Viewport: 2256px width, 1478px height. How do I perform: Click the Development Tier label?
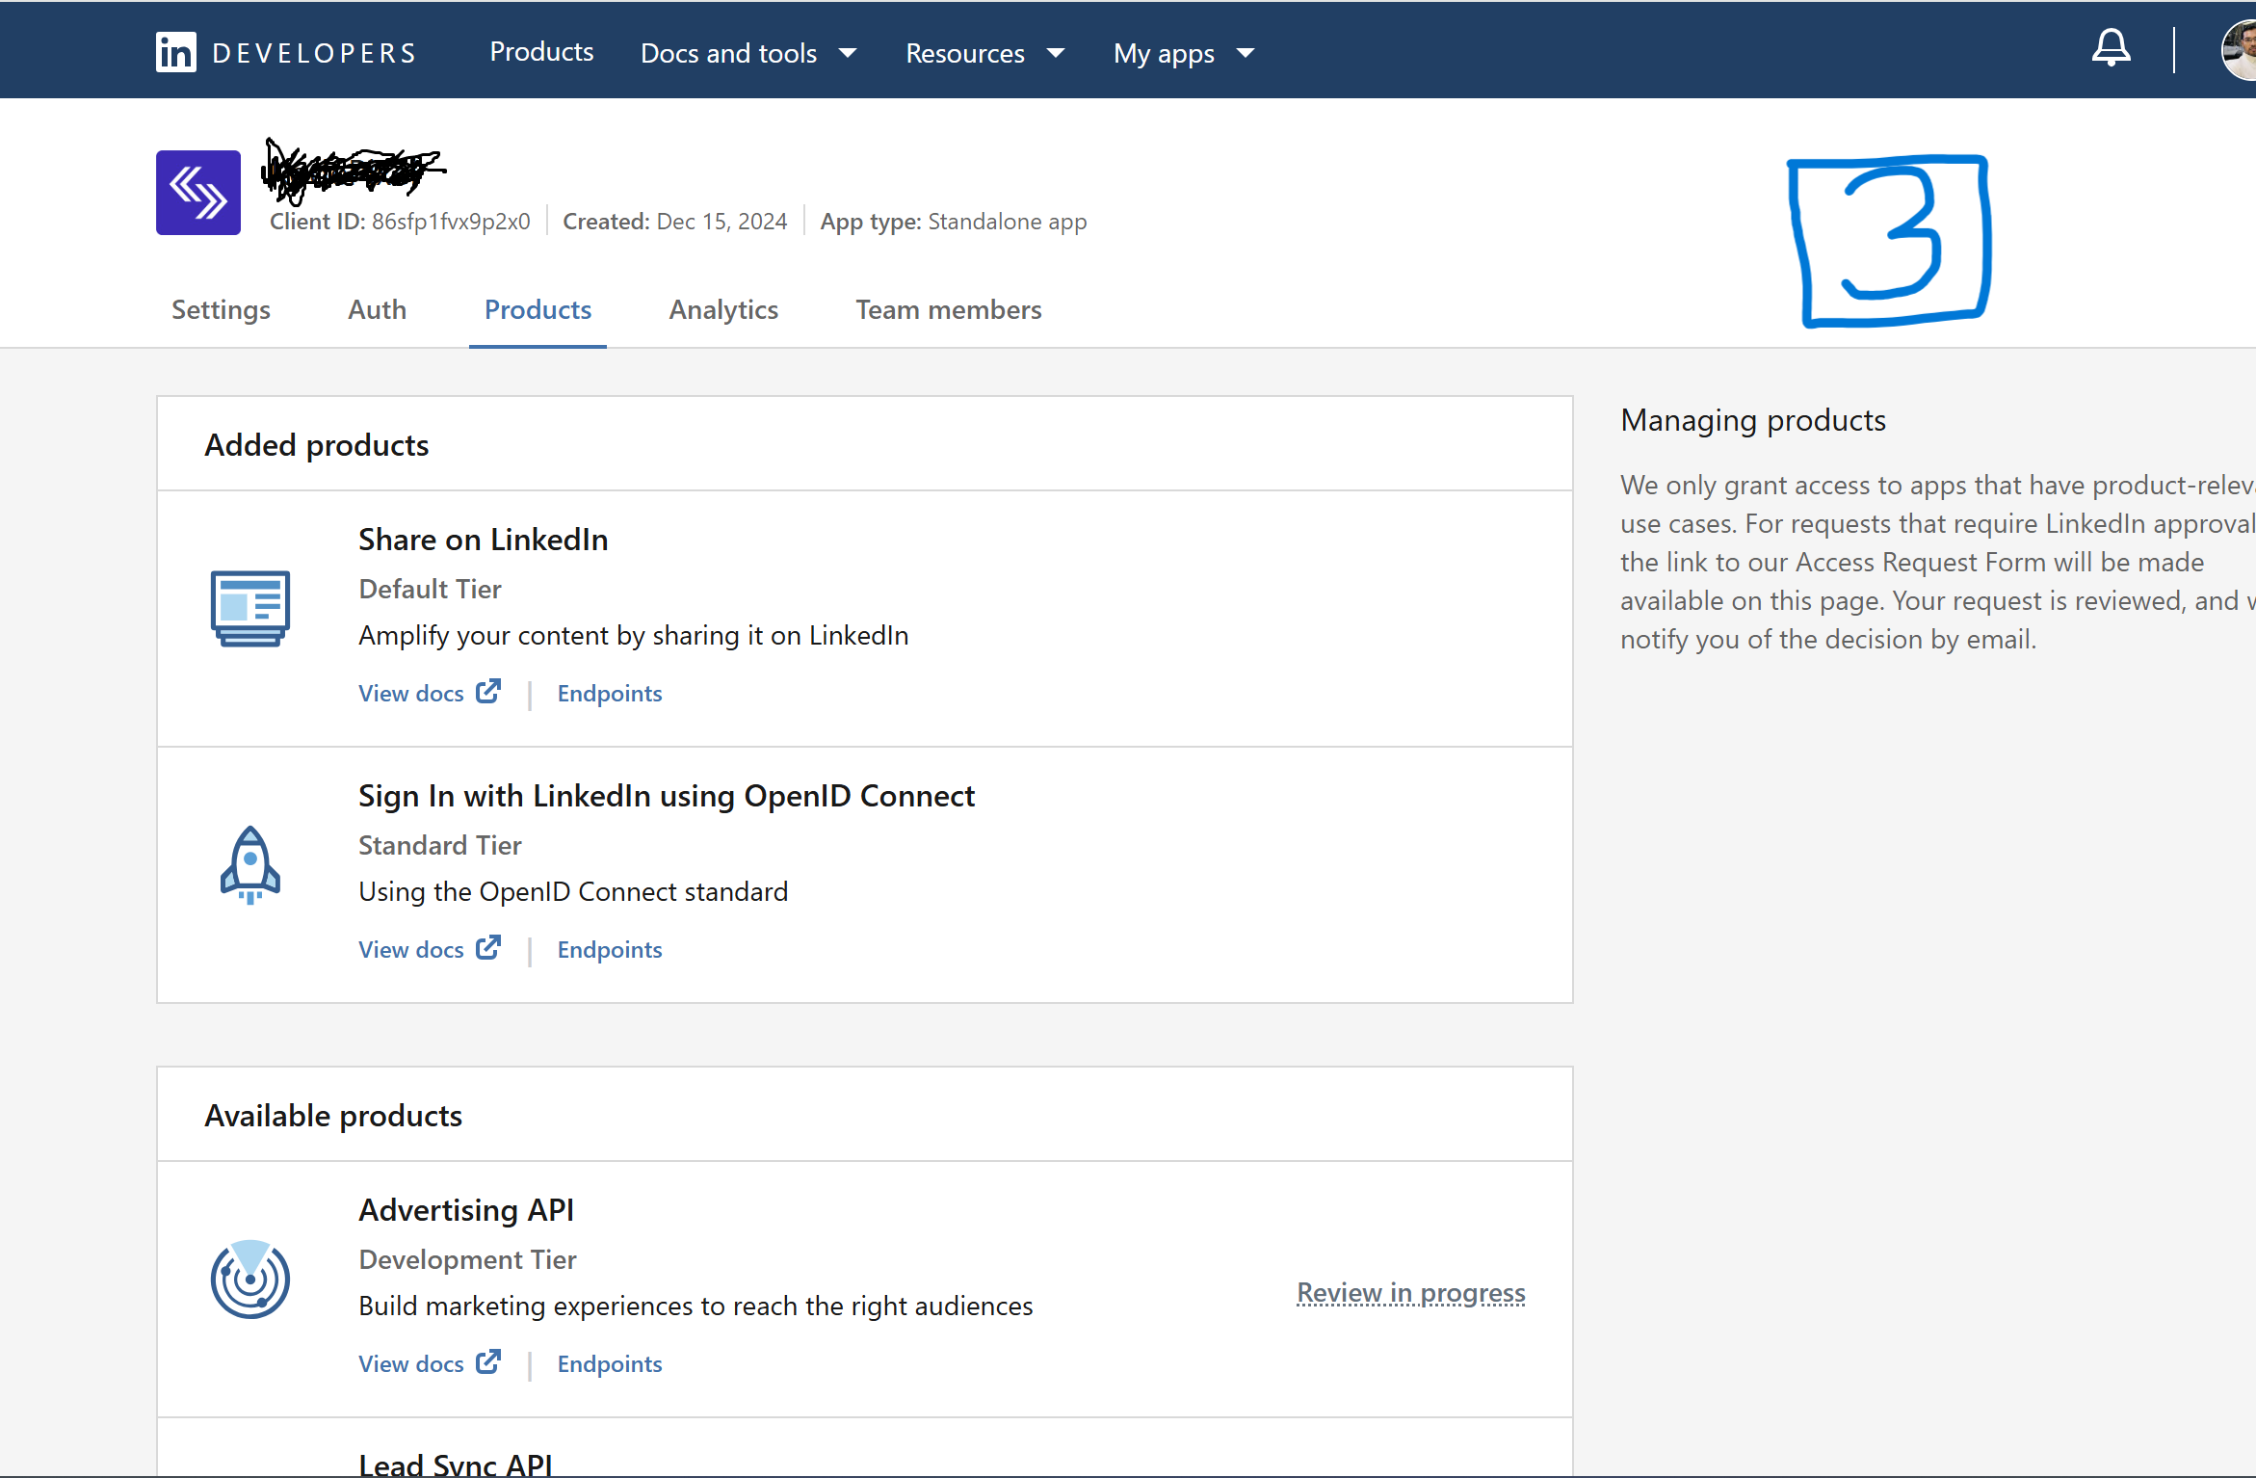tap(467, 1259)
